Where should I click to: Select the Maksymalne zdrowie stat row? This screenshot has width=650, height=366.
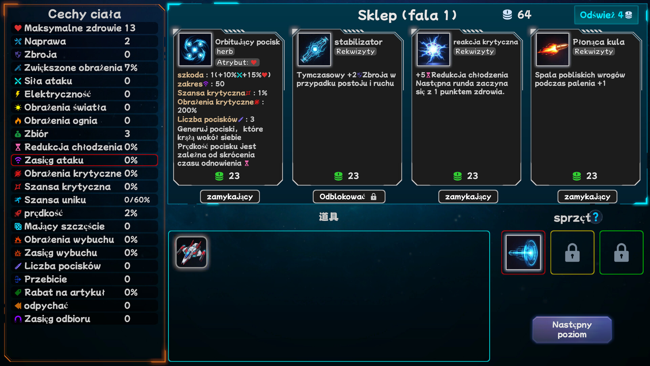(x=85, y=28)
